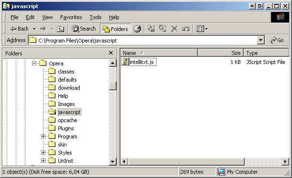Open the Tools menu
292x178 pixels.
pyautogui.click(x=96, y=17)
